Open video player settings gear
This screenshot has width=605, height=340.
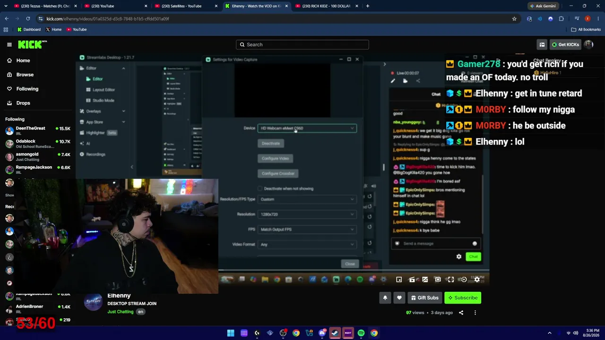pos(477,280)
